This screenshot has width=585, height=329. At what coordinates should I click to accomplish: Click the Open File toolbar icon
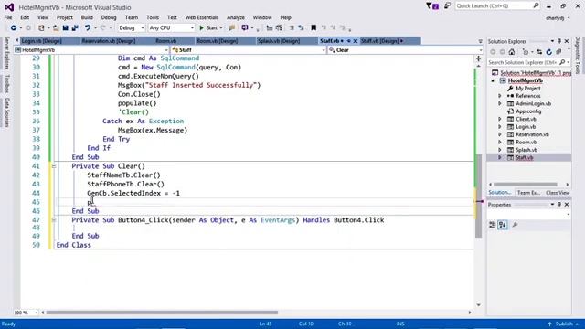click(56, 28)
